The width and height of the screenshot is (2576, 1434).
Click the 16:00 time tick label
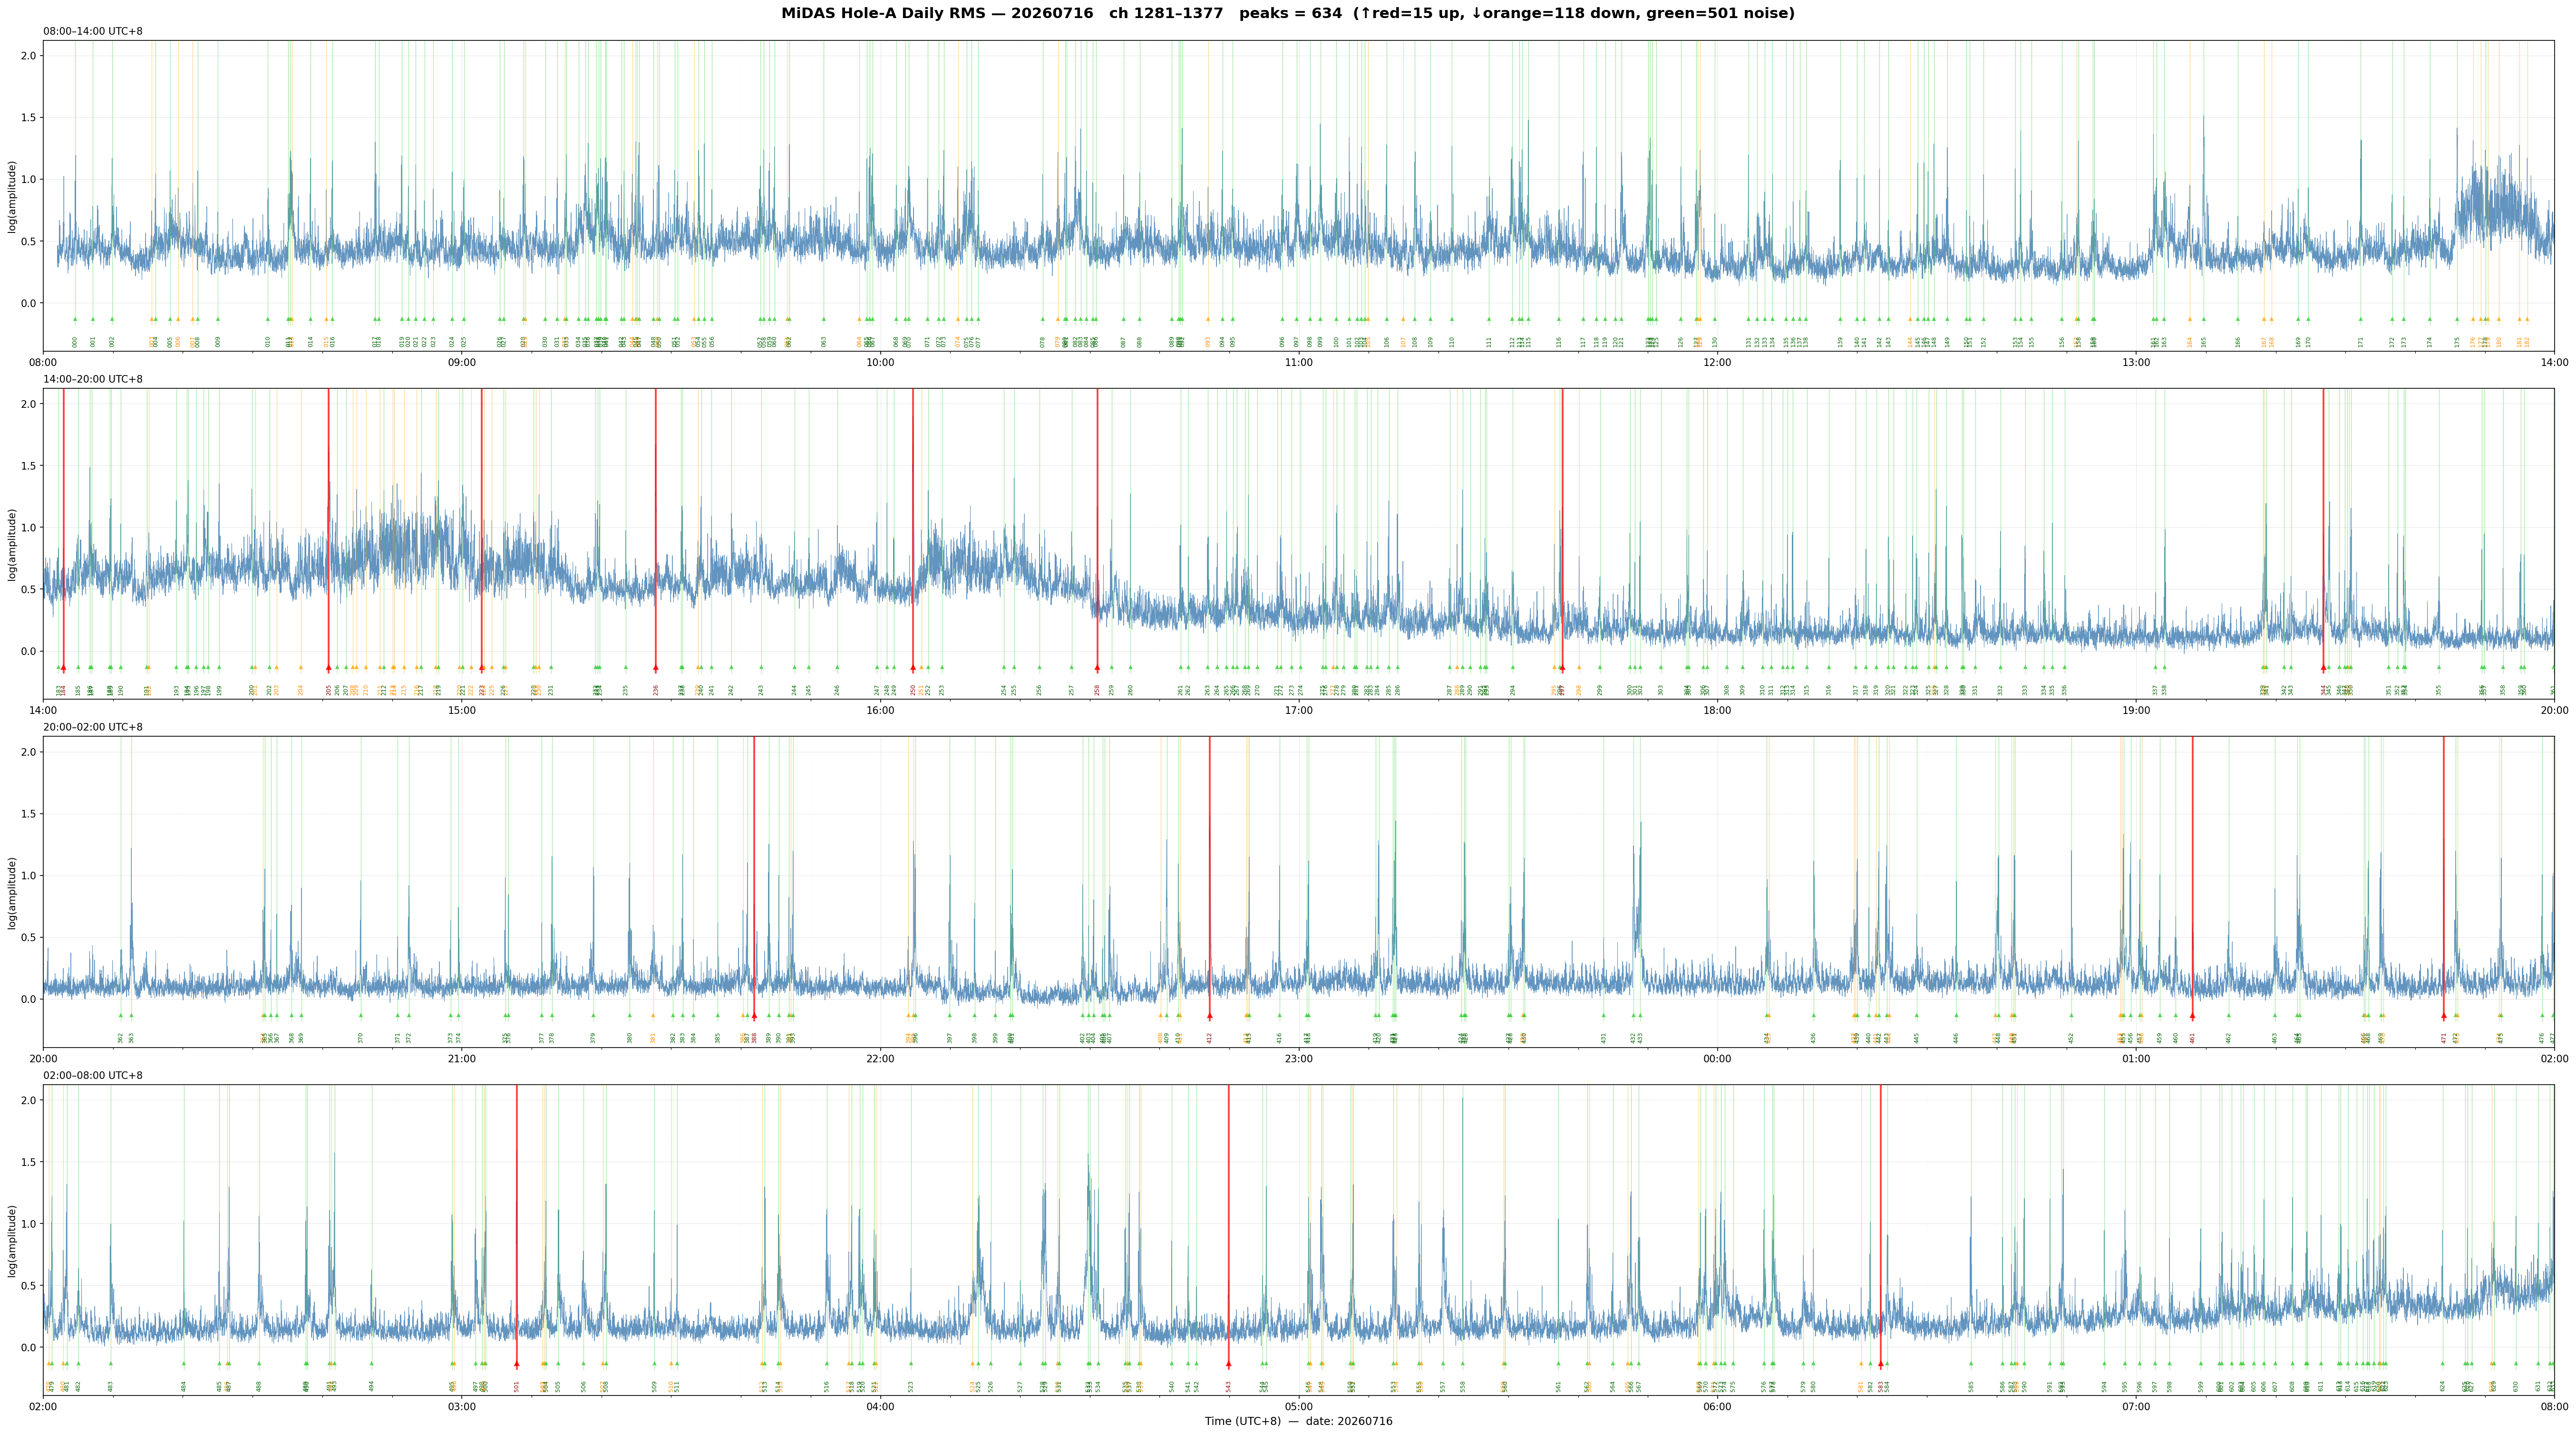coord(880,710)
